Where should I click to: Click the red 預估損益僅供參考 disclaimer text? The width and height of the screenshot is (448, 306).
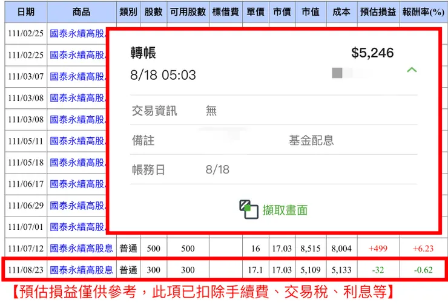[x=203, y=291]
